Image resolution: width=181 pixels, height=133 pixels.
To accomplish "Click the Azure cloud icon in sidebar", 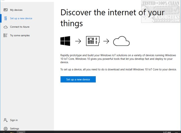I will click(x=5, y=27).
